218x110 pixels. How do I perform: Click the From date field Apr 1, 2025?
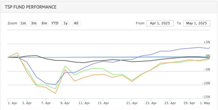click(160, 23)
